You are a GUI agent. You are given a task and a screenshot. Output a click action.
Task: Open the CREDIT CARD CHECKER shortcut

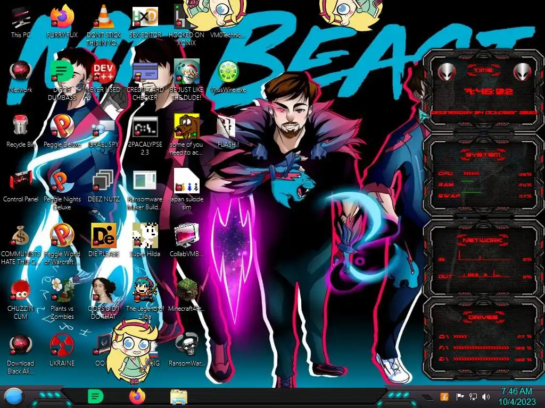click(x=145, y=72)
